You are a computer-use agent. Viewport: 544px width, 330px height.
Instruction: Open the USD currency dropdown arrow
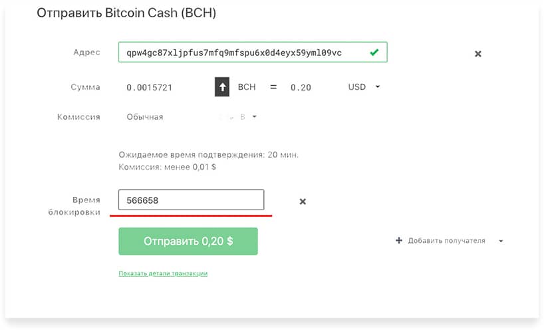(378, 86)
